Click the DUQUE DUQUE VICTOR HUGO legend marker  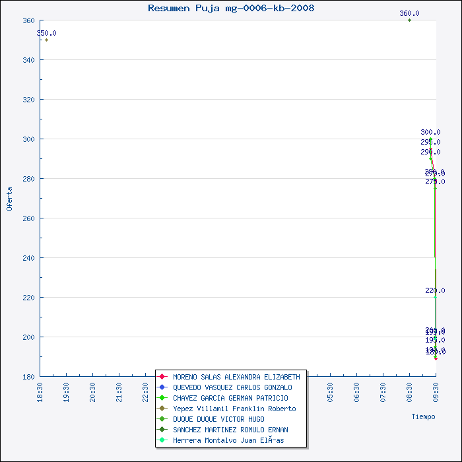click(162, 419)
